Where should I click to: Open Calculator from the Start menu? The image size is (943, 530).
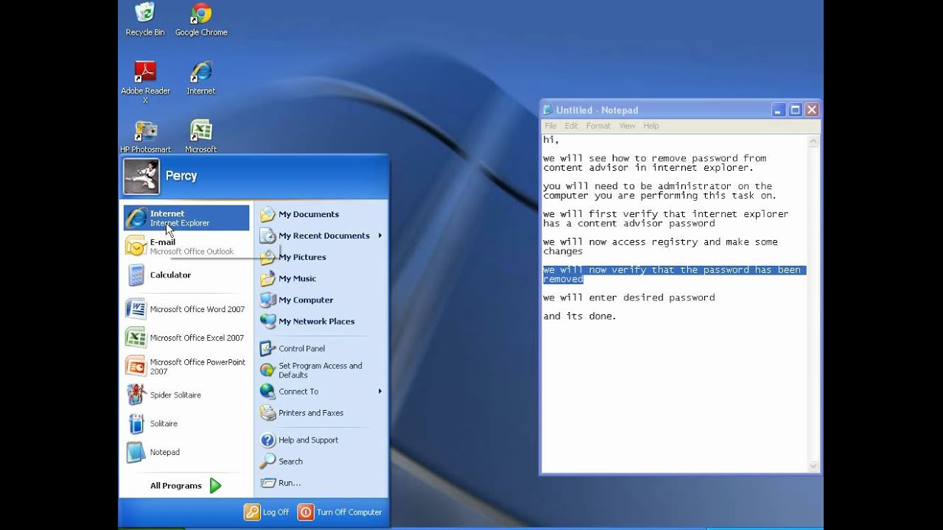tap(186, 275)
